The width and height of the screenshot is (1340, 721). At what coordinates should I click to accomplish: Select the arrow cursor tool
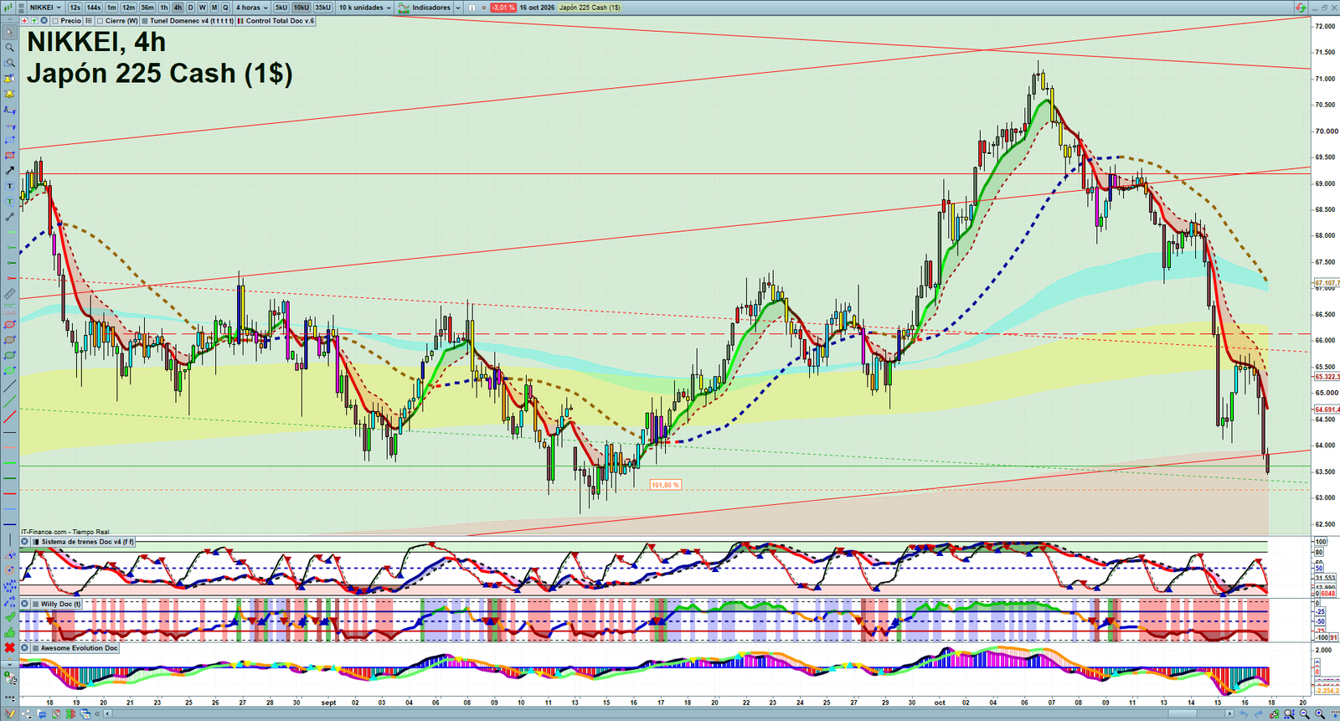pos(9,32)
